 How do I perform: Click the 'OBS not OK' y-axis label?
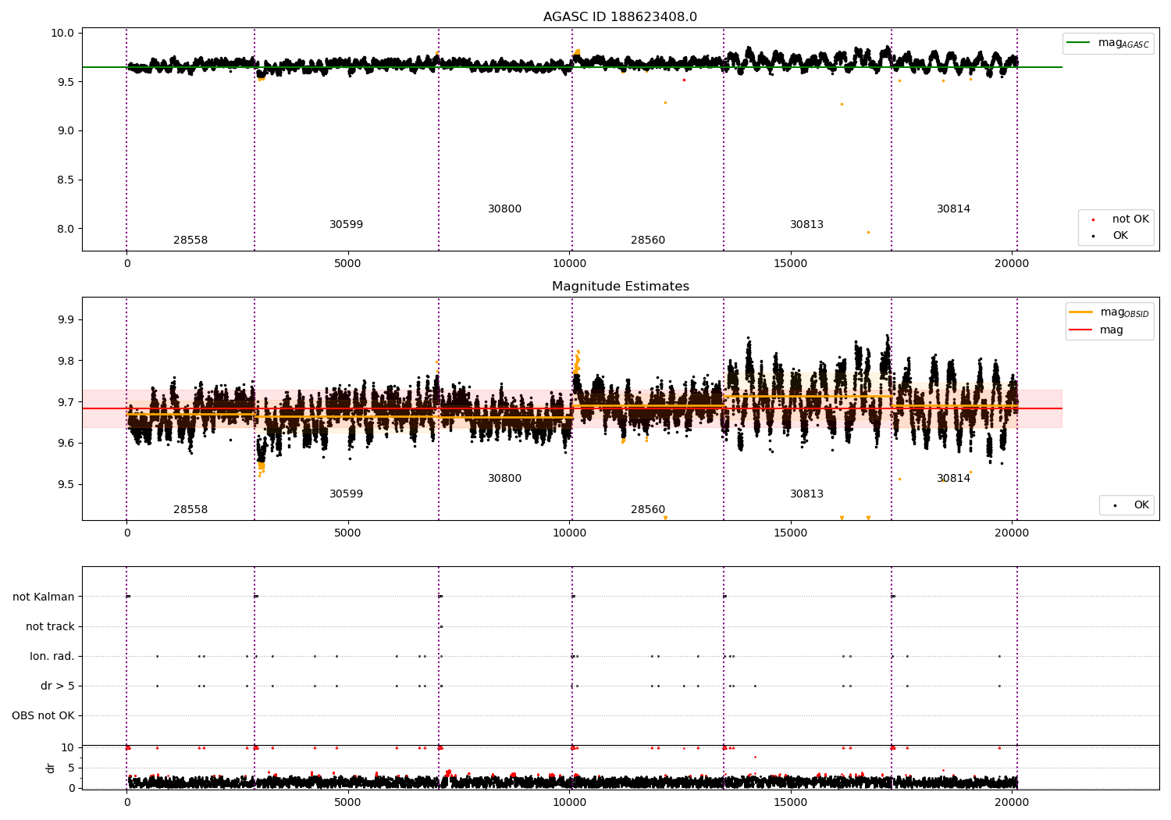[43, 715]
